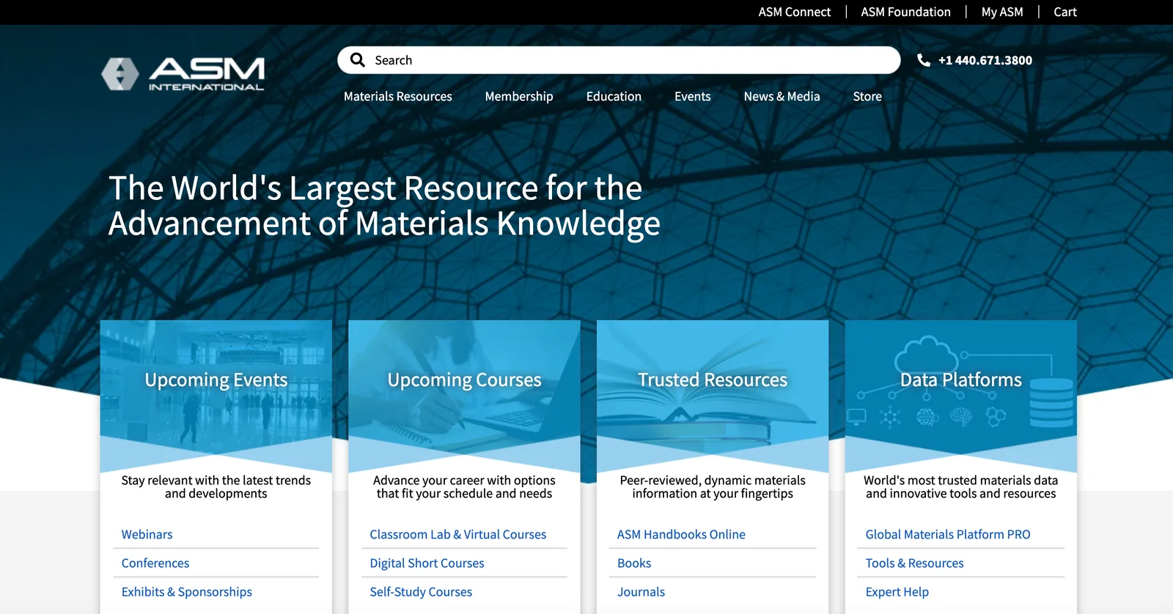Open ASM Connect link
The image size is (1173, 614).
click(x=794, y=12)
